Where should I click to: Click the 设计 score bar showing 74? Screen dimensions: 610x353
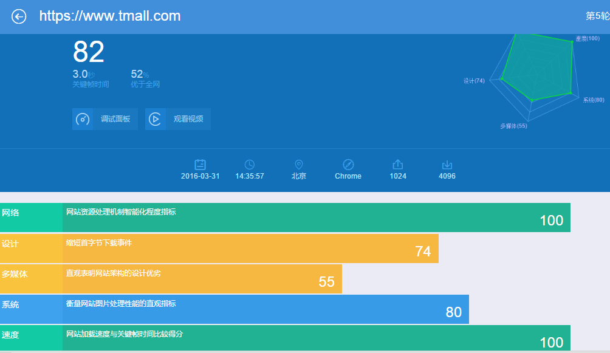250,248
